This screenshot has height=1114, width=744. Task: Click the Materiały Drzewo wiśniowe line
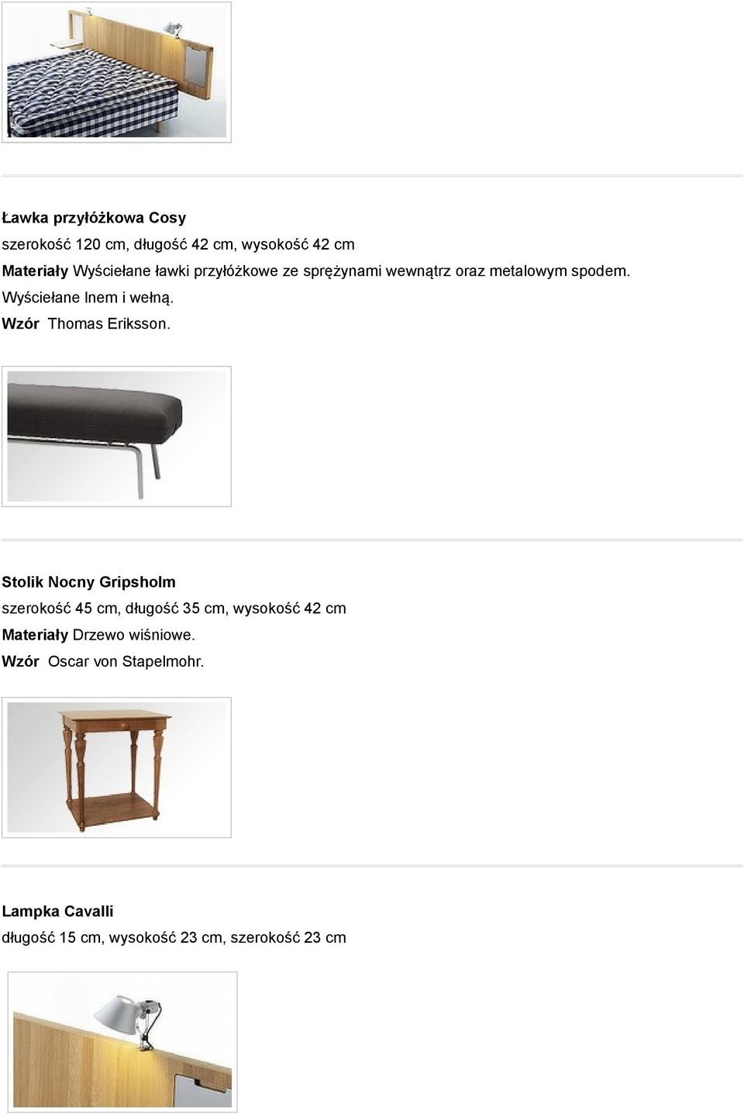(x=98, y=635)
